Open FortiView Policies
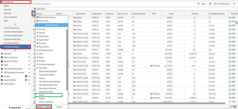 pos(11,43)
